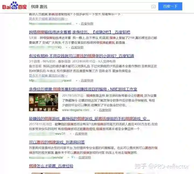Click the 百度一下 search button
This screenshot has width=194, height=174.
170,6
